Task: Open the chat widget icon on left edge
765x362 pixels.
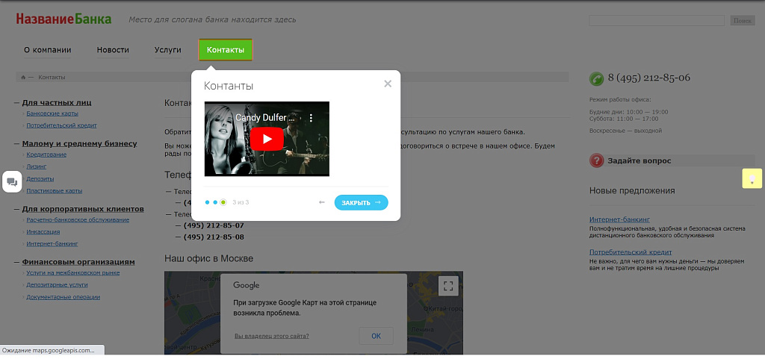Action: point(12,181)
